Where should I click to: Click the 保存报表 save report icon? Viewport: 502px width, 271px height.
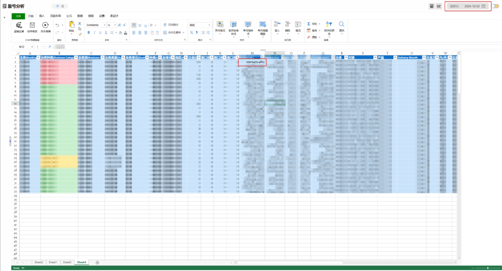coord(32,25)
